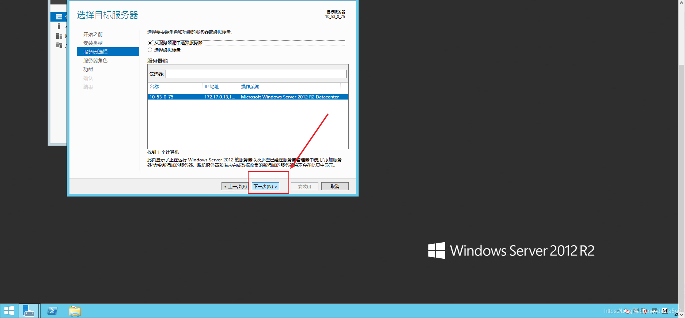Screen dimensions: 685x318
Task: Click the M input mode icon
Action: [665, 311]
